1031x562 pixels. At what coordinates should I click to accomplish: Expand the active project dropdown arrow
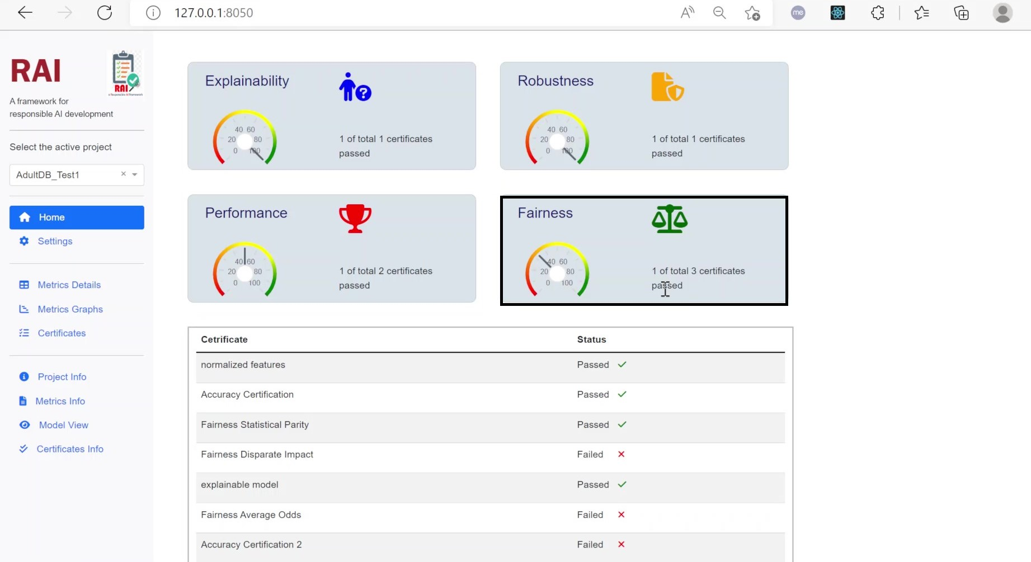coord(135,174)
